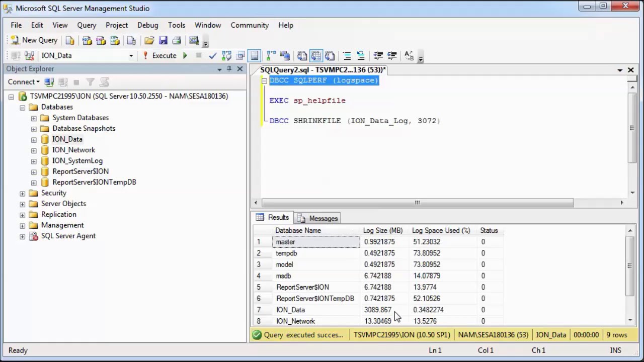Open the Connect dropdown in Object Explorer
Image resolution: width=644 pixels, height=362 pixels.
(24, 82)
